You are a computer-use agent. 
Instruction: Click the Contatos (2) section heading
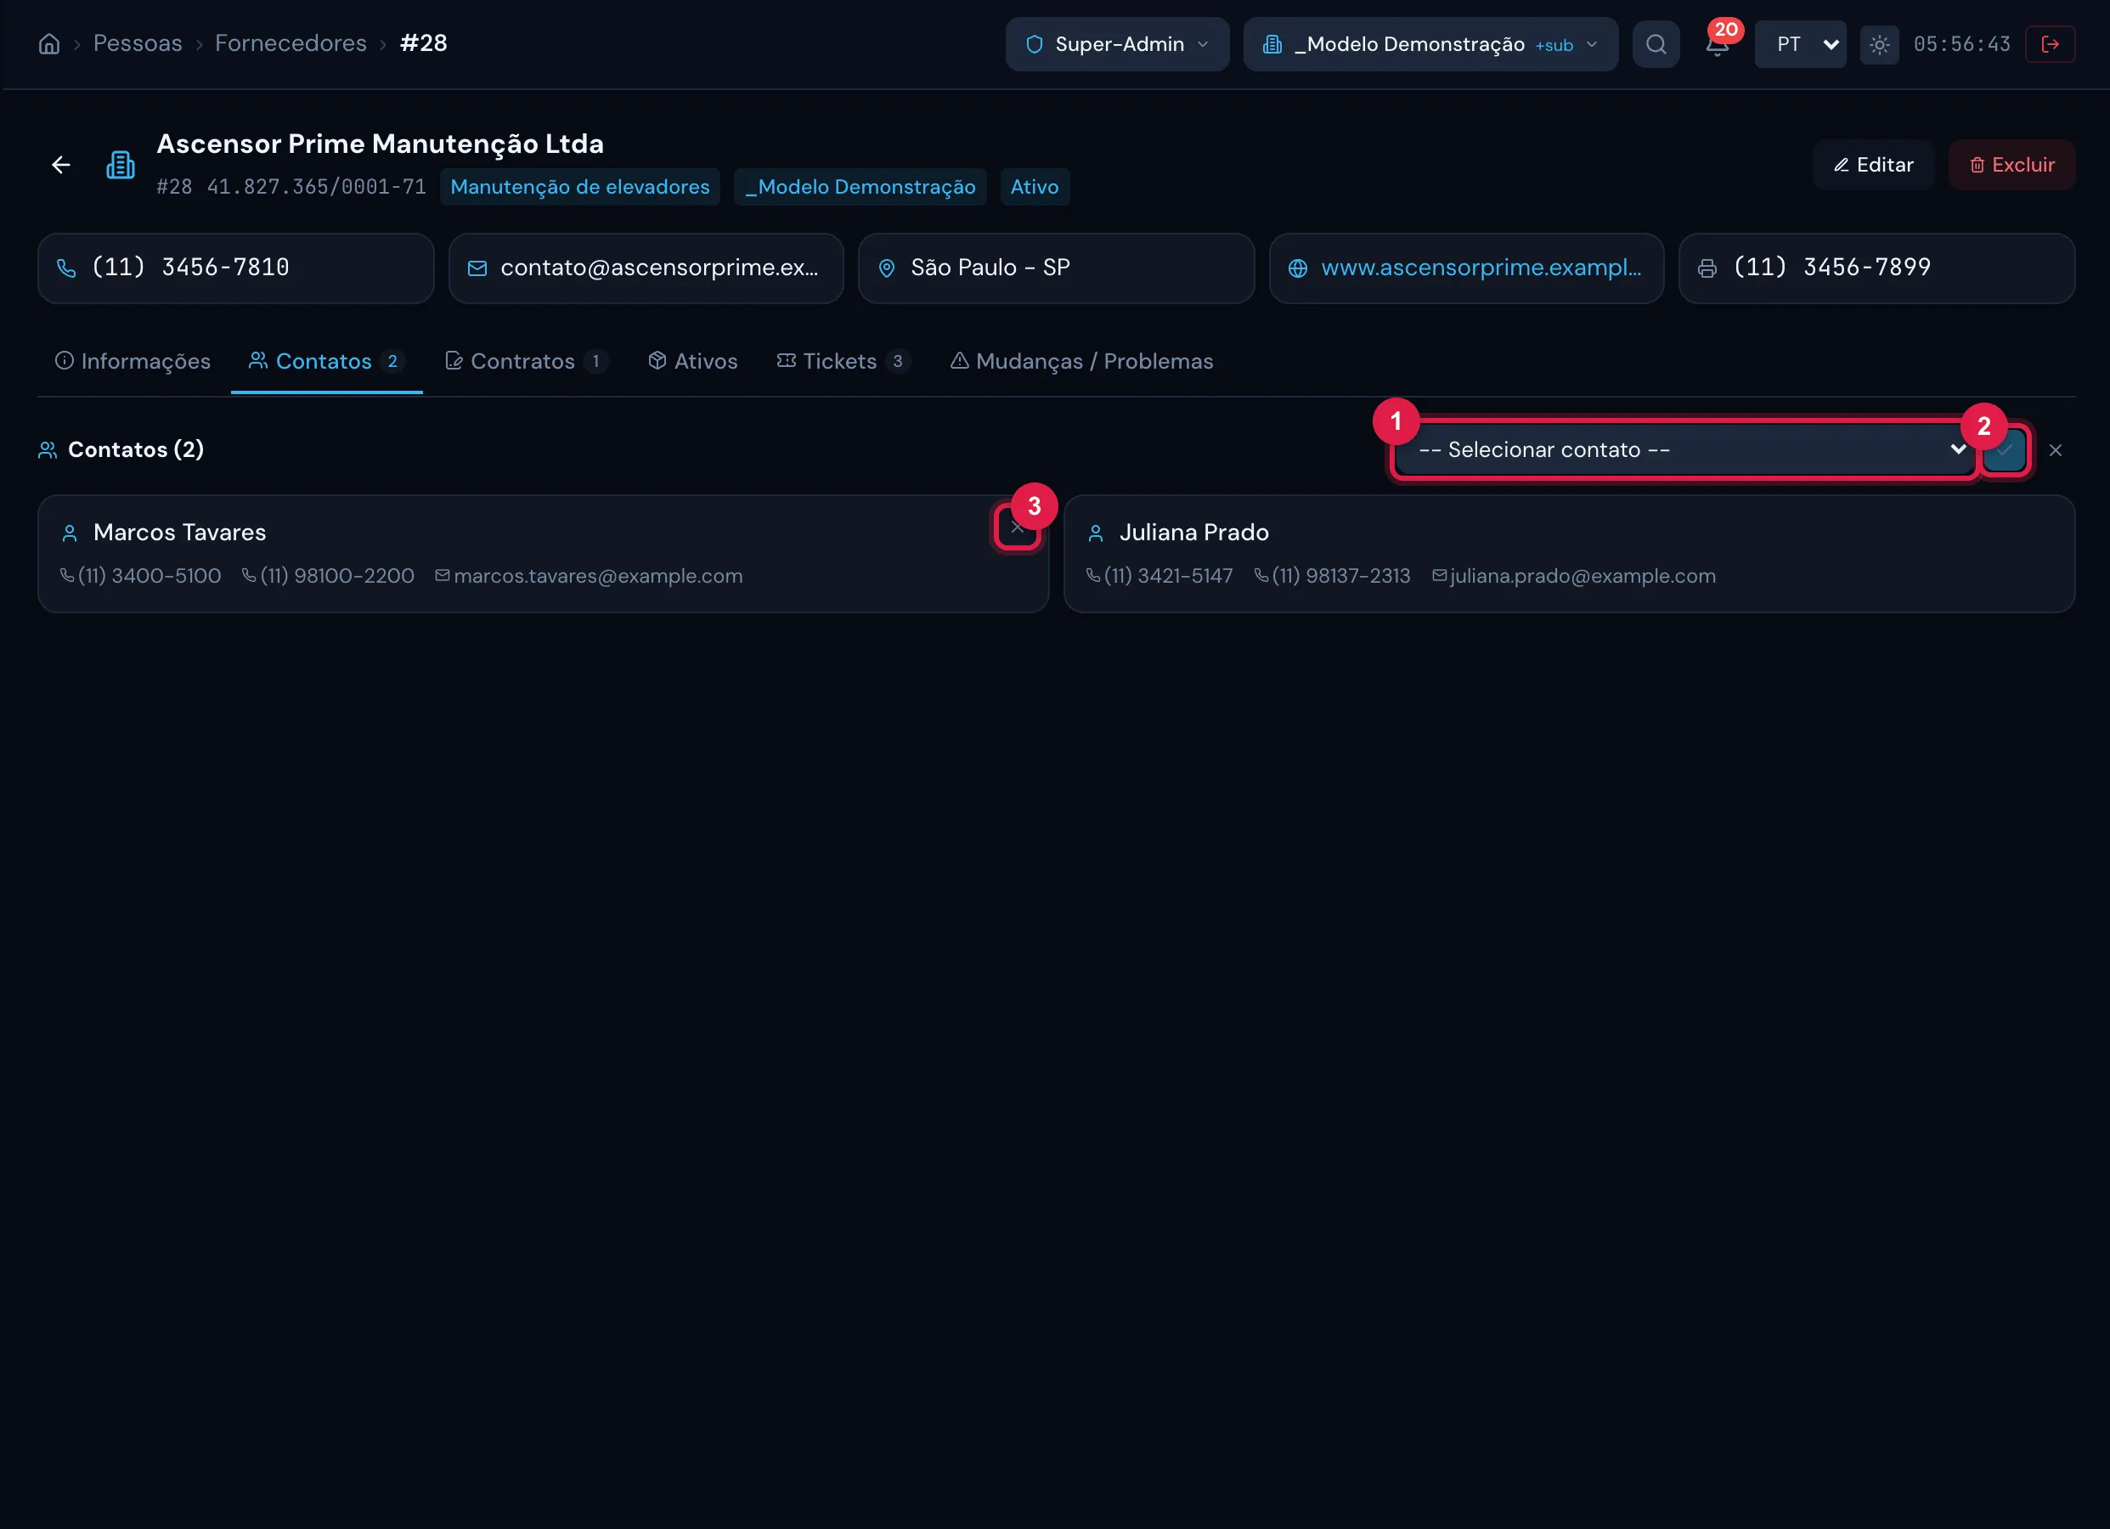[x=136, y=449]
